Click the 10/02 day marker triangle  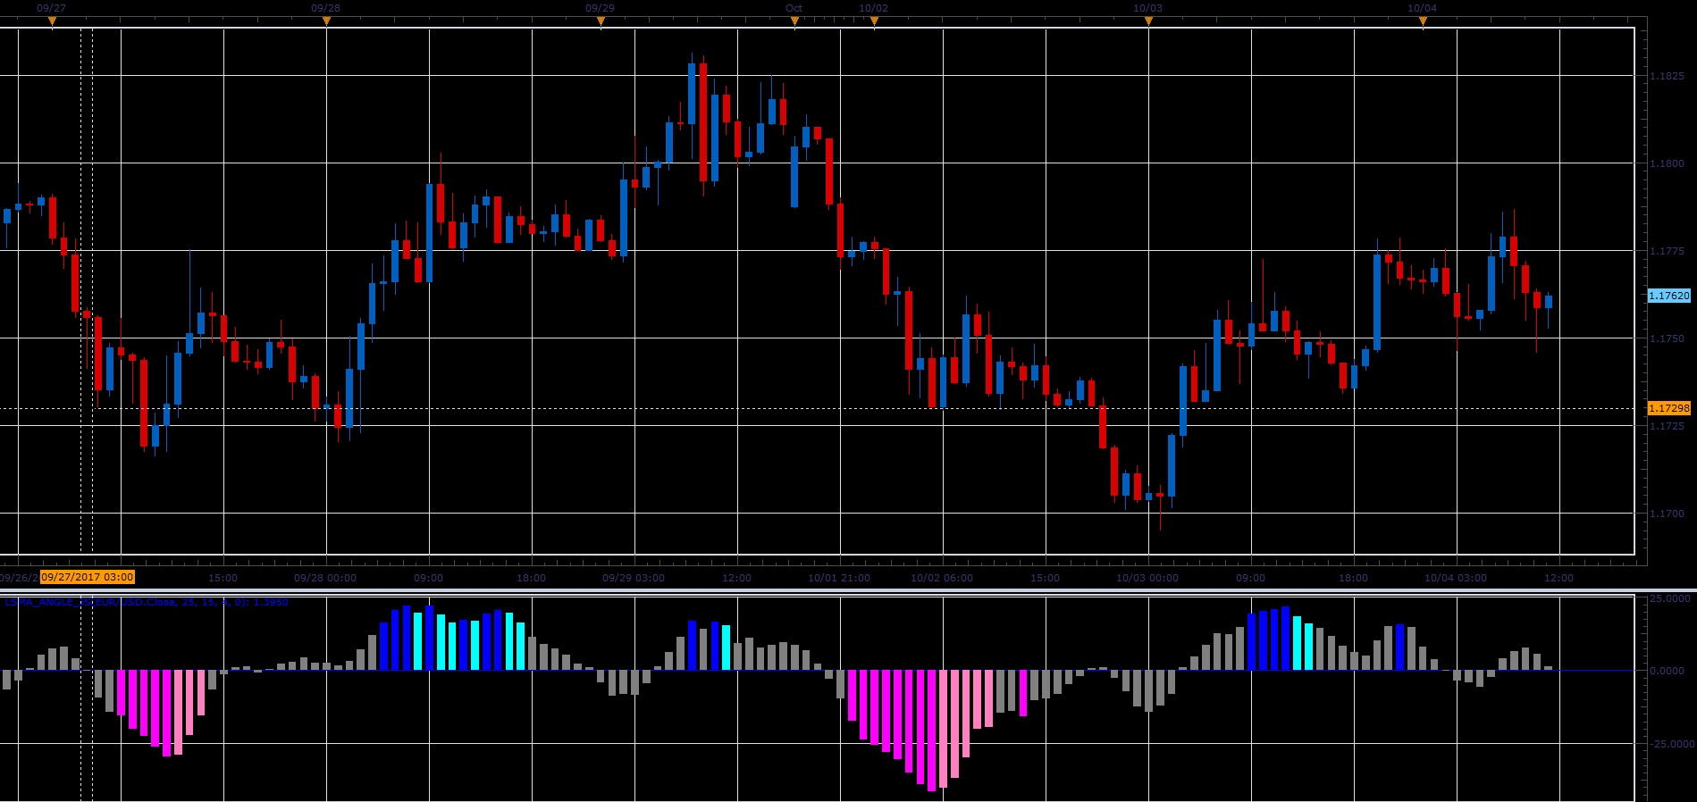874,21
